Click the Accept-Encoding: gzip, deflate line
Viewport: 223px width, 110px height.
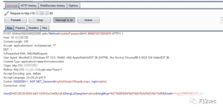click(x=22, y=74)
